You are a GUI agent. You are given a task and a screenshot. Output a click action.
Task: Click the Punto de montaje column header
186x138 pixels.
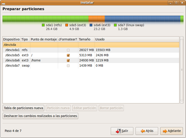click(x=43, y=39)
